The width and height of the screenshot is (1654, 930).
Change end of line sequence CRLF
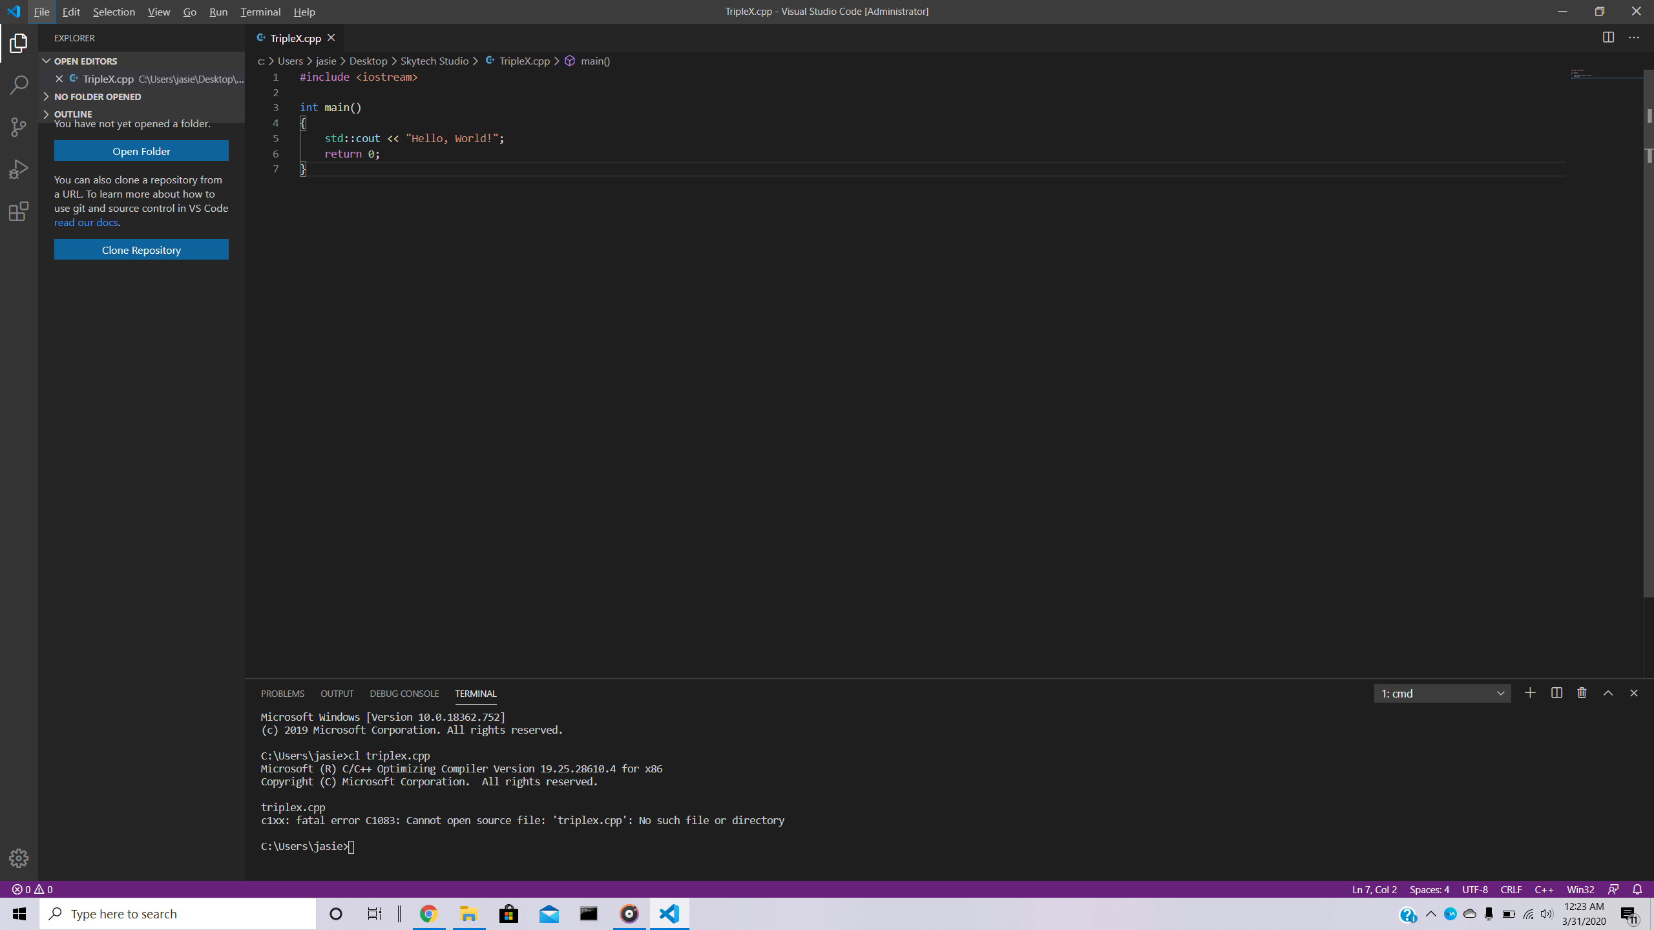(1511, 889)
